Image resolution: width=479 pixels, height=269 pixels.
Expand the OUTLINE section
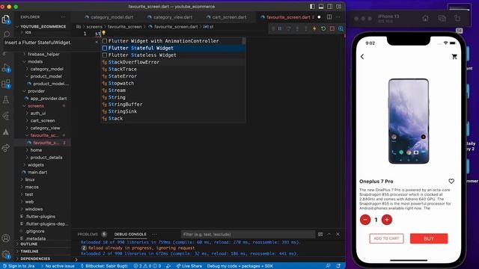point(28,244)
